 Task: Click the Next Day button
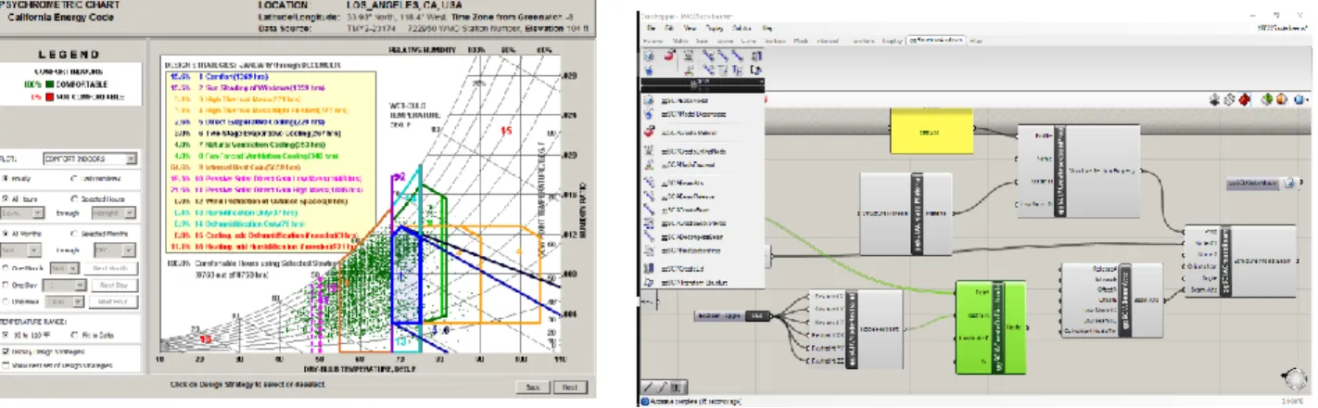coord(113,286)
